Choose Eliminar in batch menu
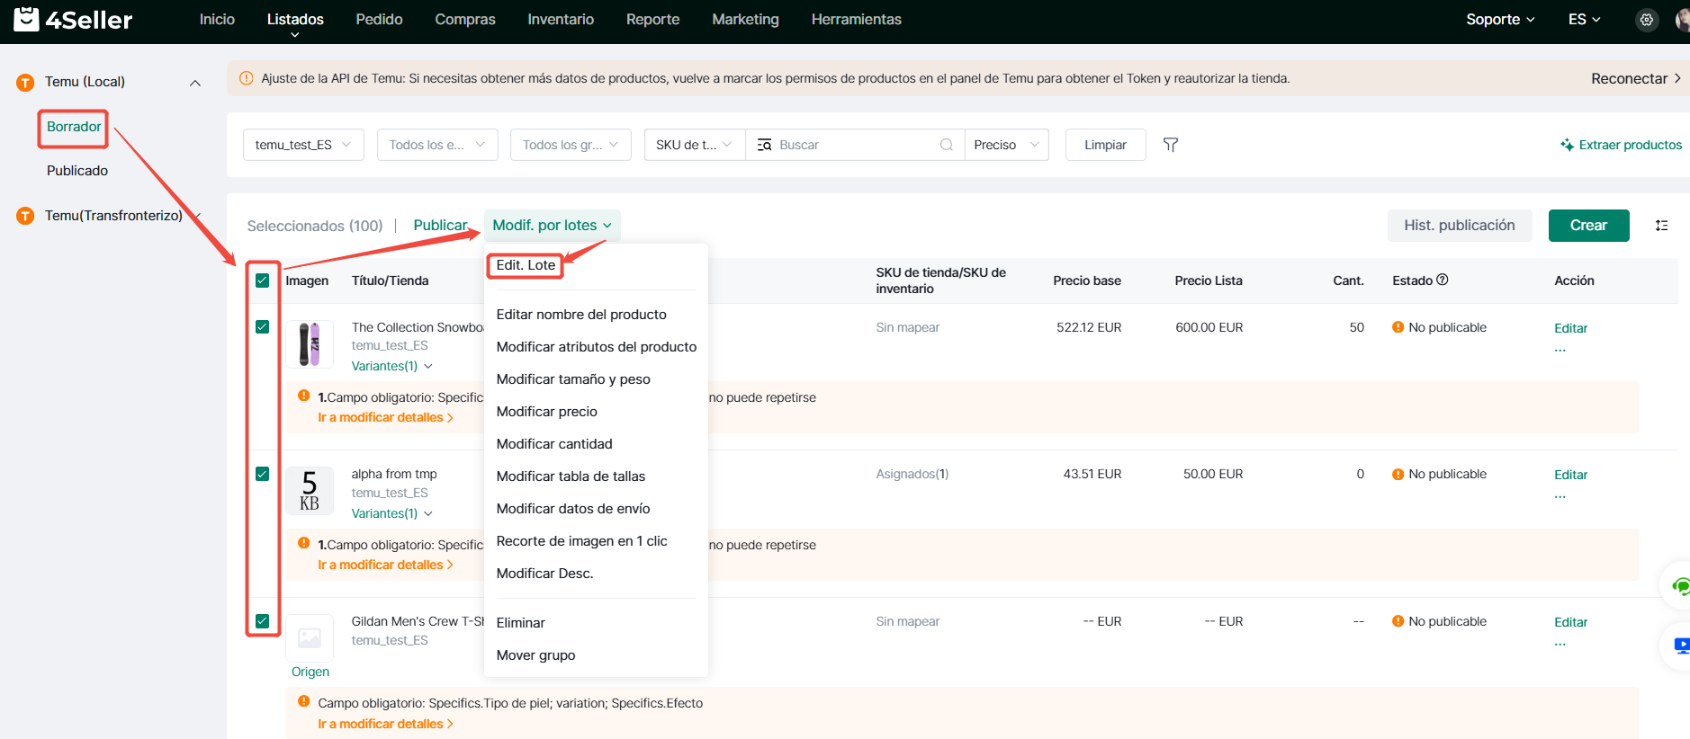 click(520, 623)
